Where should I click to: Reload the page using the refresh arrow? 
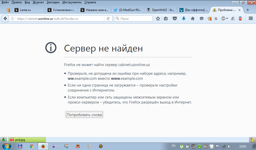pyautogui.click(x=108, y=18)
